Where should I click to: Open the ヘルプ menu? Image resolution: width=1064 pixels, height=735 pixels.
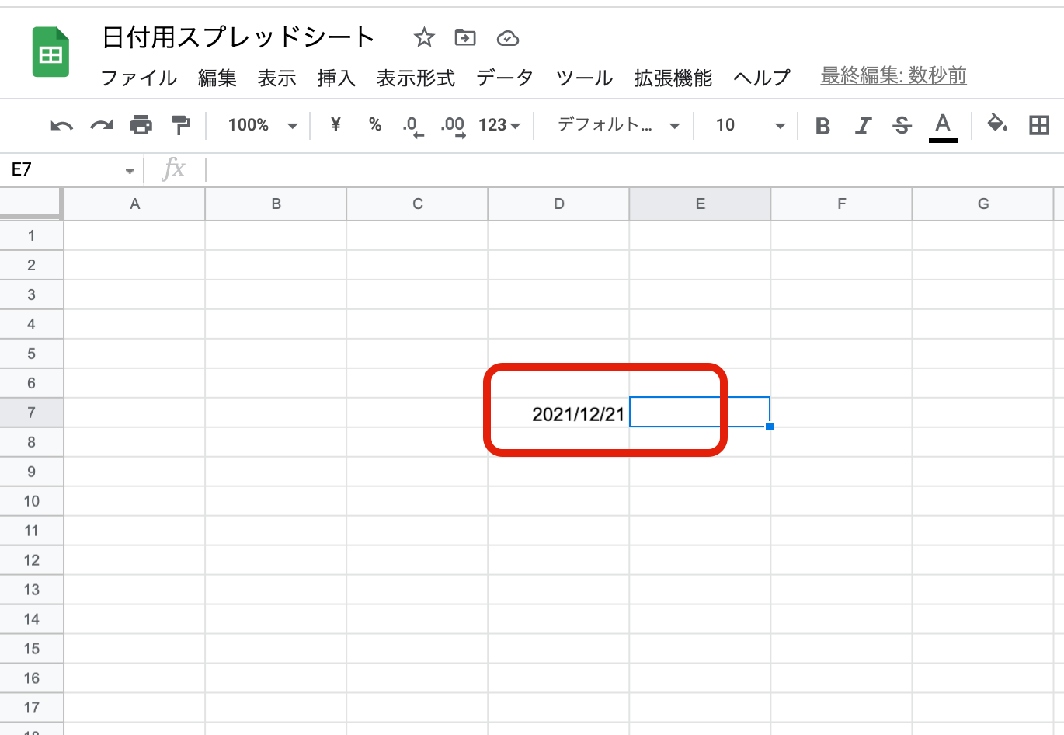point(762,78)
